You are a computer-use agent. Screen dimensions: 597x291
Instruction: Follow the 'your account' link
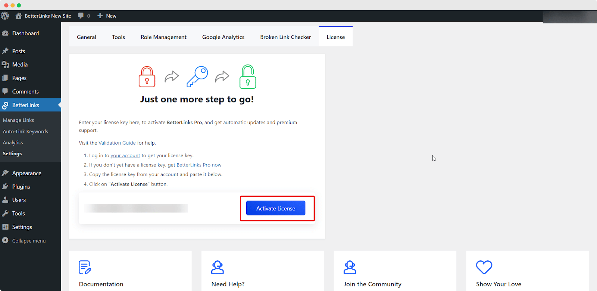pyautogui.click(x=125, y=155)
